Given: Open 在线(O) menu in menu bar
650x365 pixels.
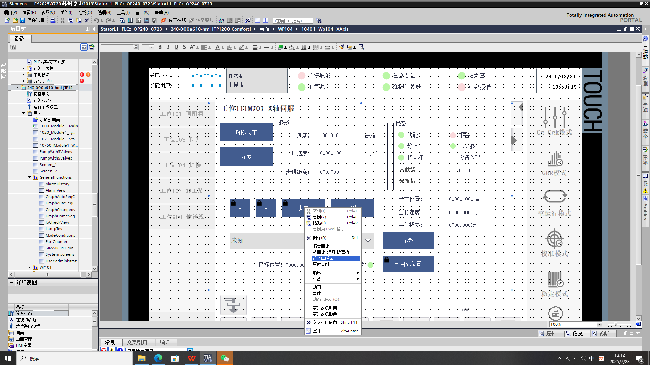Looking at the screenshot, I should click(x=85, y=13).
